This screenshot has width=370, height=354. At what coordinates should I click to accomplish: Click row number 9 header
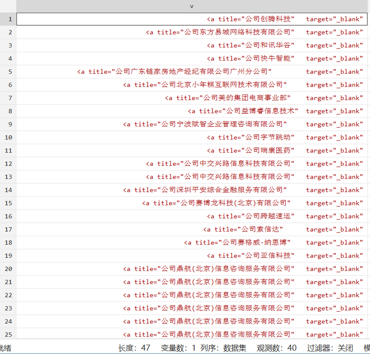coord(8,124)
